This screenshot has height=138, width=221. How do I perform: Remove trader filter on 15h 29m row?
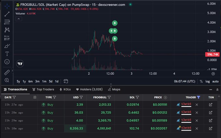[x=197, y=121]
